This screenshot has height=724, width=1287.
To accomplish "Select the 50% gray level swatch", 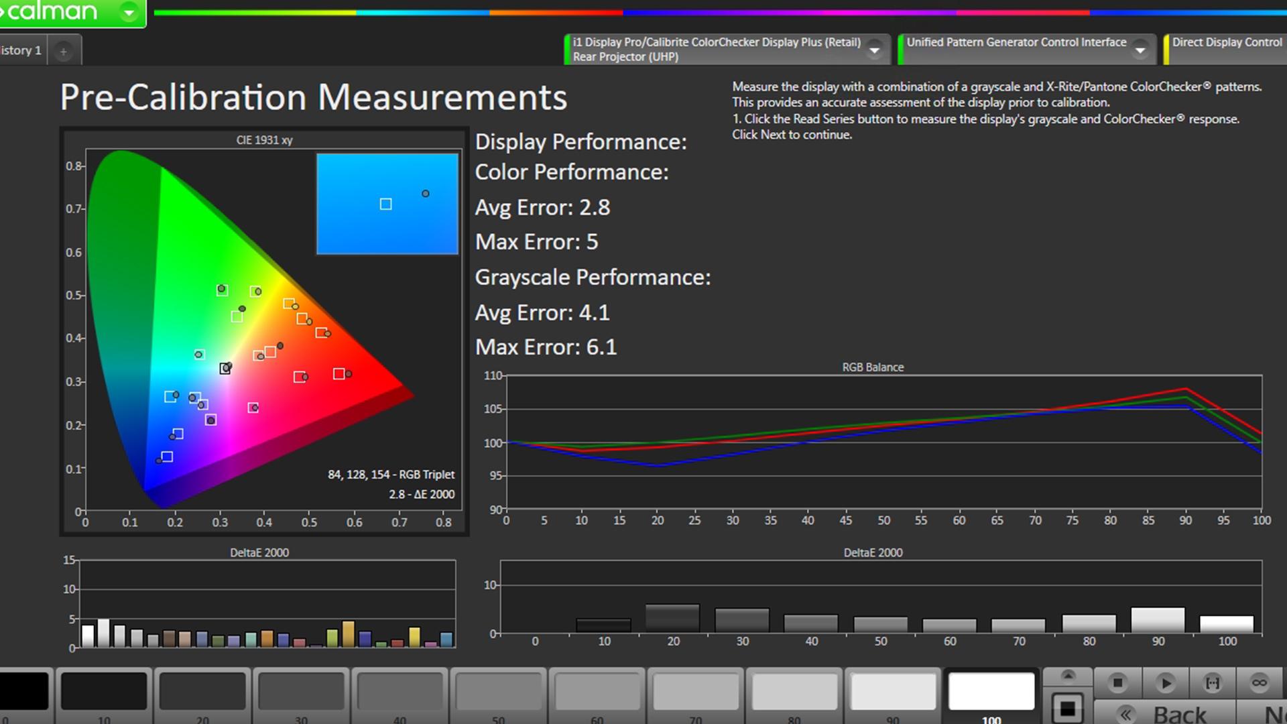I will (498, 691).
